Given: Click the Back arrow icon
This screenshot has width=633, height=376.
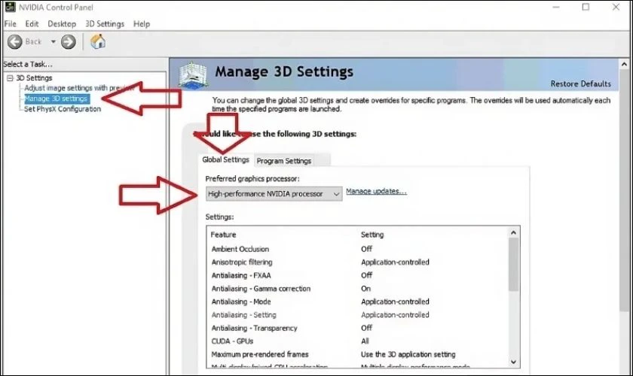Looking at the screenshot, I should click(15, 41).
